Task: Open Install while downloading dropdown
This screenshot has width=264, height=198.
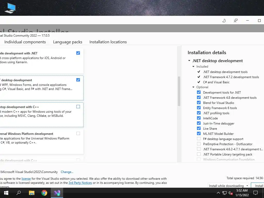Action: tap(228, 186)
